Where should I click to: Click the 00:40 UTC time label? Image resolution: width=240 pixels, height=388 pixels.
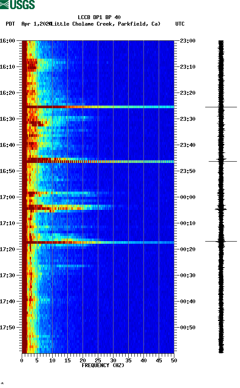188,302
